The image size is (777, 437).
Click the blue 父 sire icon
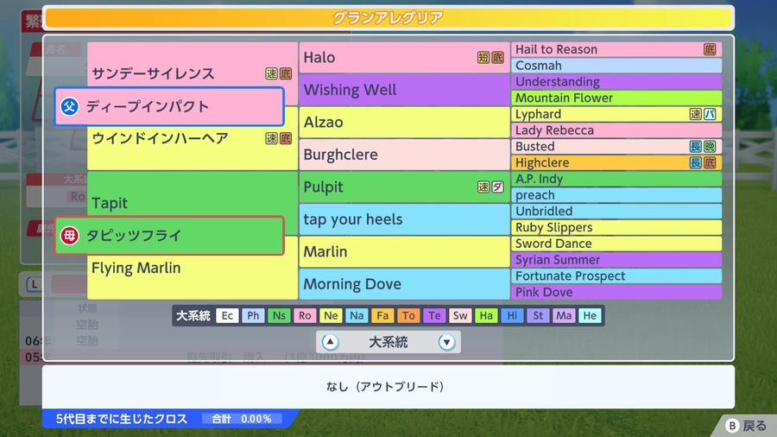pos(69,106)
